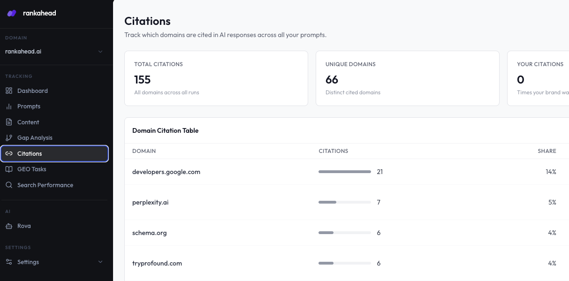Screen dimensions: 569x281
Task: Click the Share column header
Action: [547, 151]
